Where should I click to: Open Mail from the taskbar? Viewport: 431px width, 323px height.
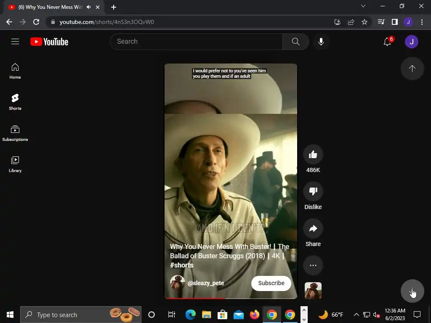pos(238,315)
